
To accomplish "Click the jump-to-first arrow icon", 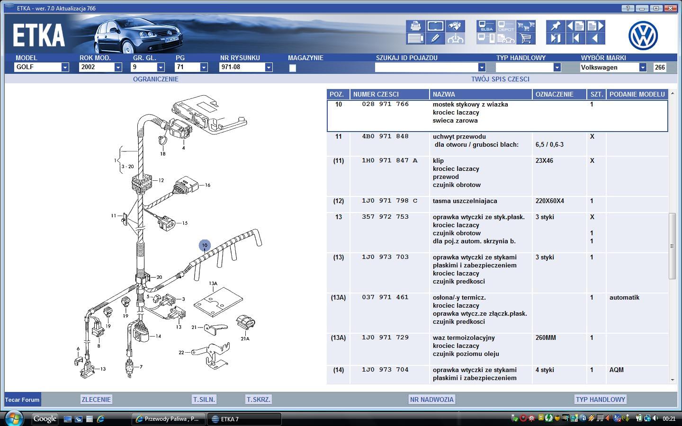I will [x=575, y=39].
